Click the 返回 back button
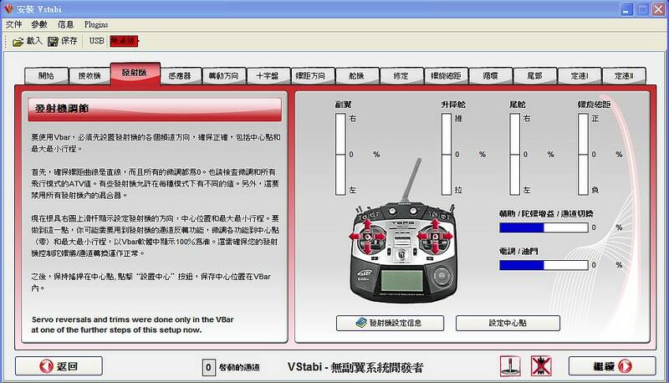Viewport: 669px width, 383px height. [x=59, y=366]
